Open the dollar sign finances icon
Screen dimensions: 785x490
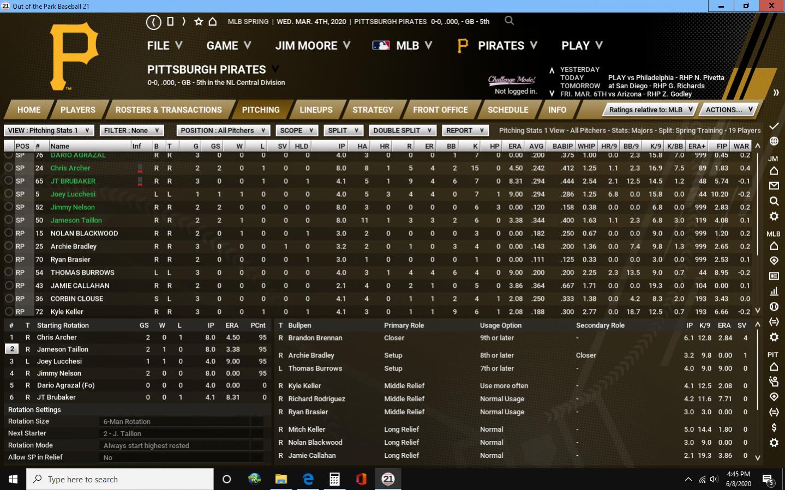tap(774, 427)
